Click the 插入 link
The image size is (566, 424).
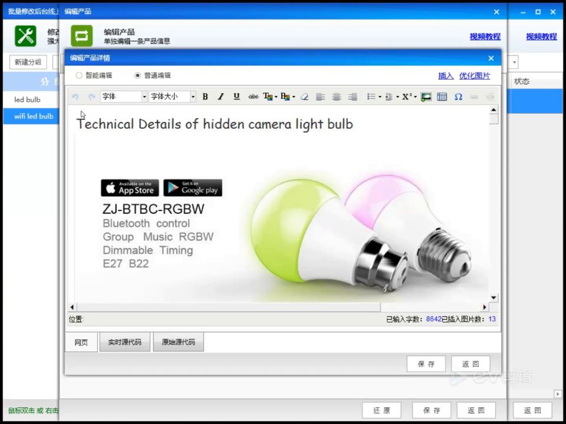(446, 76)
